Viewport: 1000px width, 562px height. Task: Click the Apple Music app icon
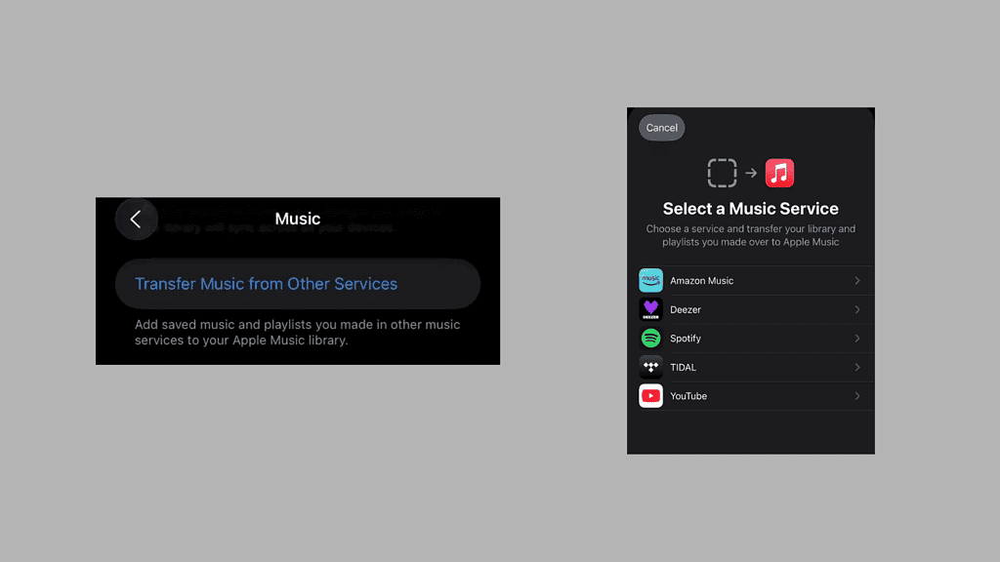(779, 173)
